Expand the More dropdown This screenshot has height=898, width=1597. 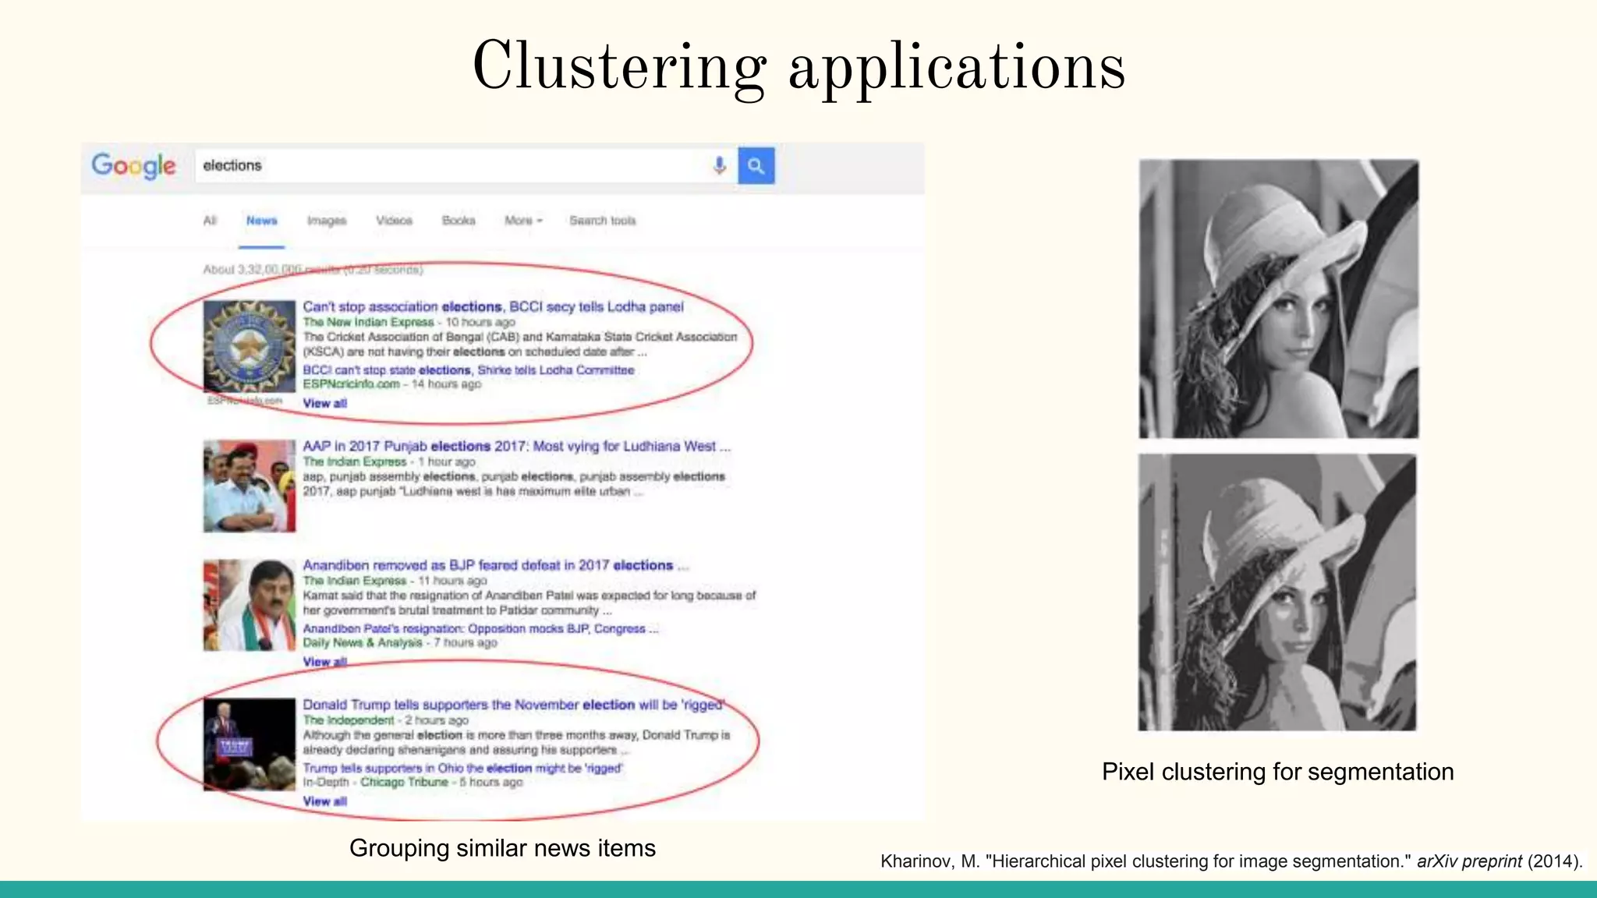point(522,221)
